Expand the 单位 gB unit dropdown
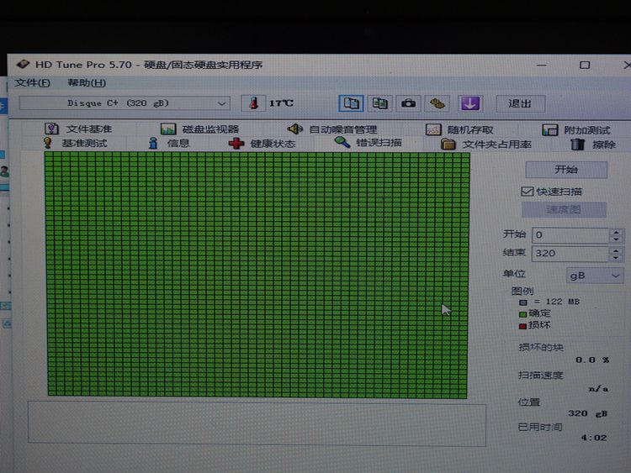Image resolution: width=631 pixels, height=473 pixels. point(595,276)
